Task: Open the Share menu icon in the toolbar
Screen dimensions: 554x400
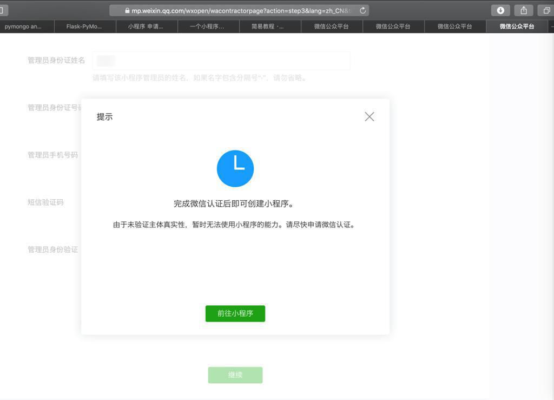Action: (524, 11)
